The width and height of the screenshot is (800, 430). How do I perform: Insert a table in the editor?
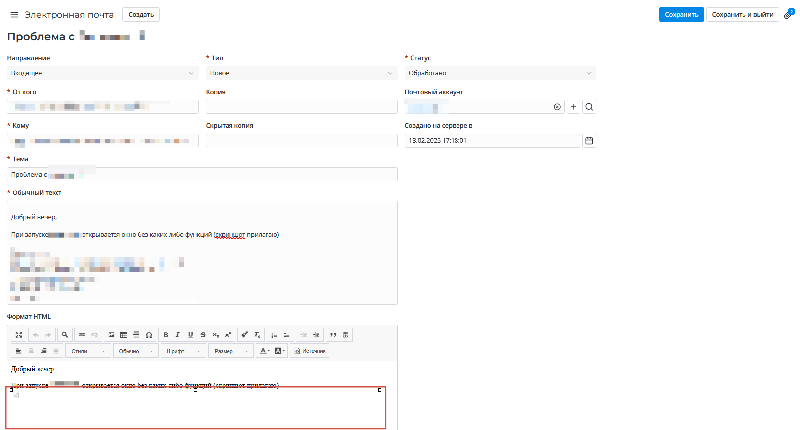click(124, 335)
